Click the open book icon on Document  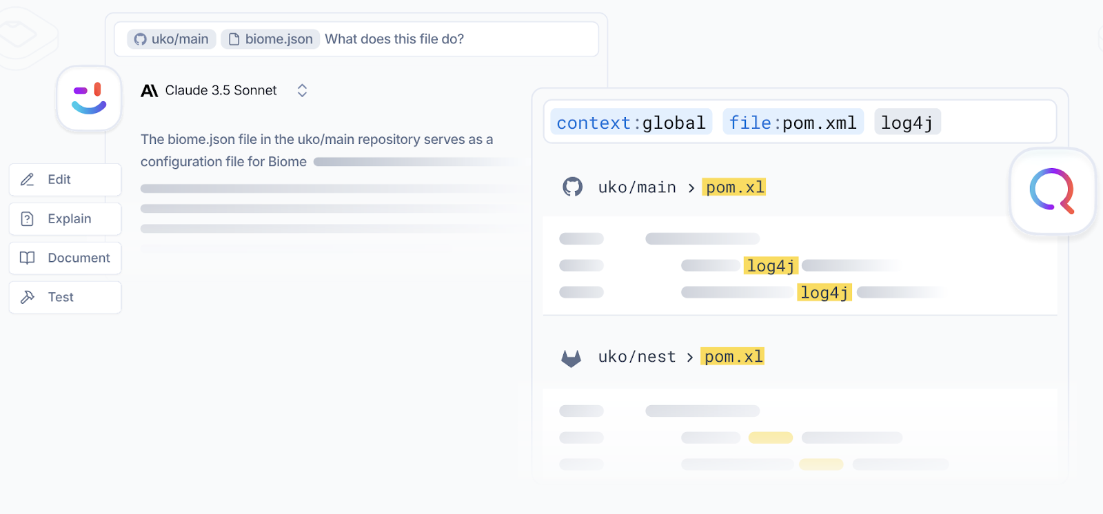point(28,258)
